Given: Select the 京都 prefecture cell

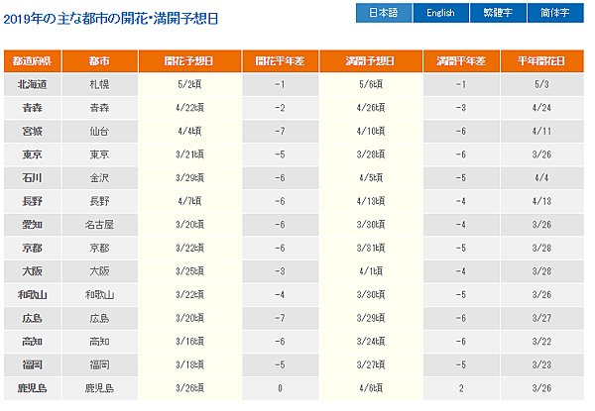Looking at the screenshot, I should [33, 249].
